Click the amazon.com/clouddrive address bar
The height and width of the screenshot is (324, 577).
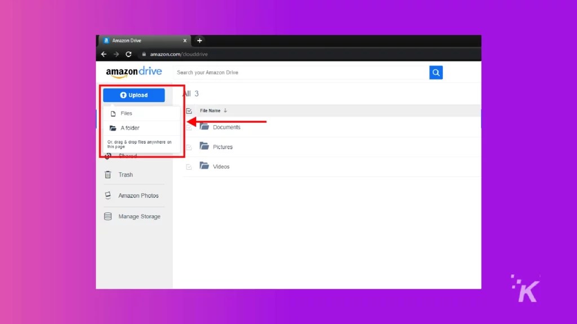179,54
